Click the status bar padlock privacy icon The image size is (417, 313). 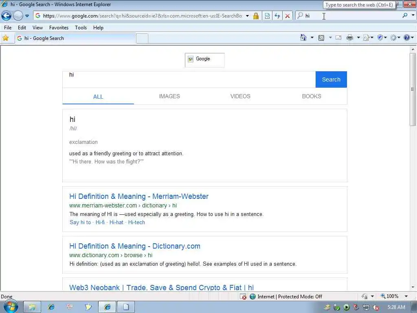tap(365, 297)
